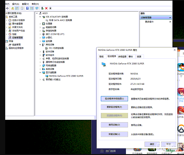Collapse the A023 computer root node

pyautogui.click(x=37, y=13)
